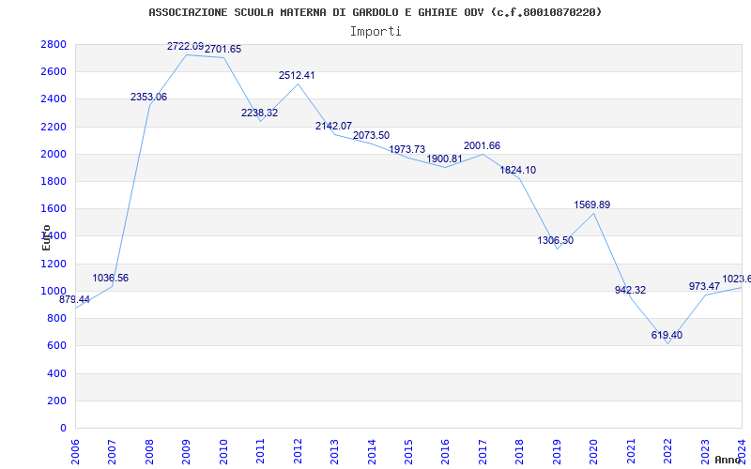Click x-axis year label 2016
Screen dimensions: 751x469
pos(446,452)
